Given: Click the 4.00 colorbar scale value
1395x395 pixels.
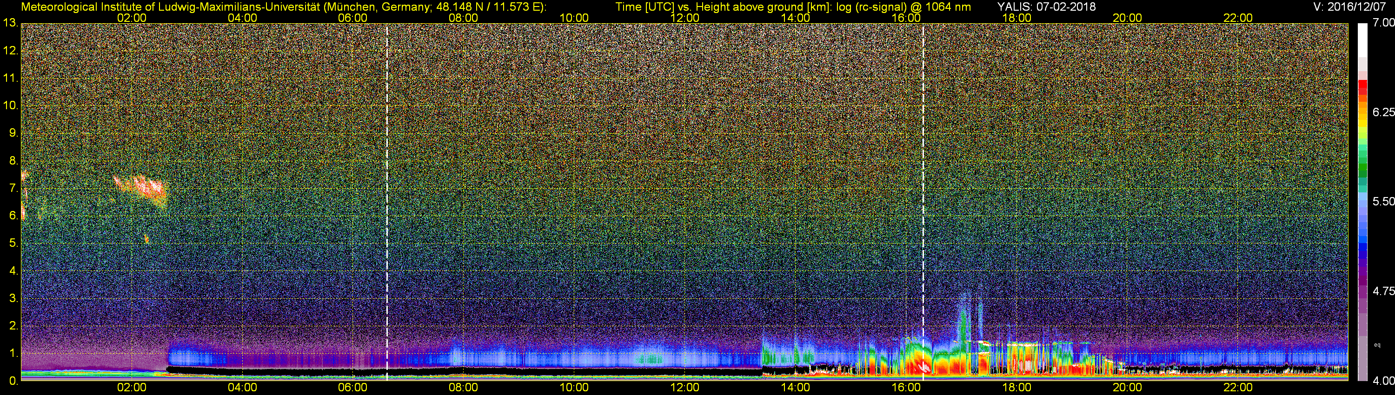Looking at the screenshot, I should coord(1384,381).
